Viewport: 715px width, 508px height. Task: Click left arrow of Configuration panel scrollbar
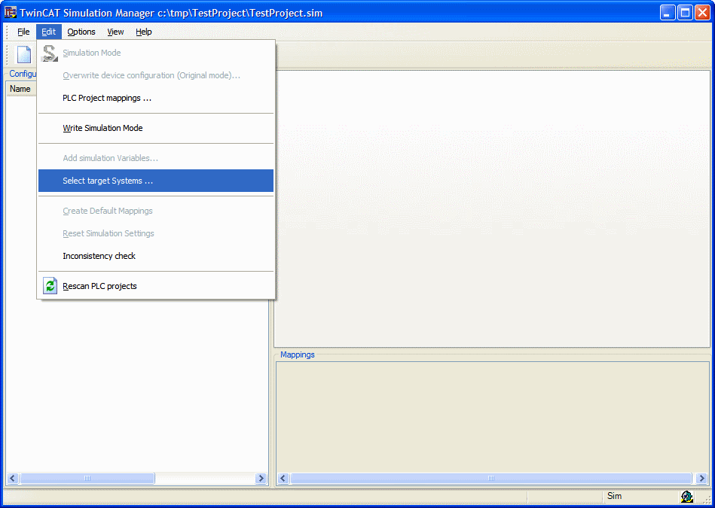coord(13,479)
